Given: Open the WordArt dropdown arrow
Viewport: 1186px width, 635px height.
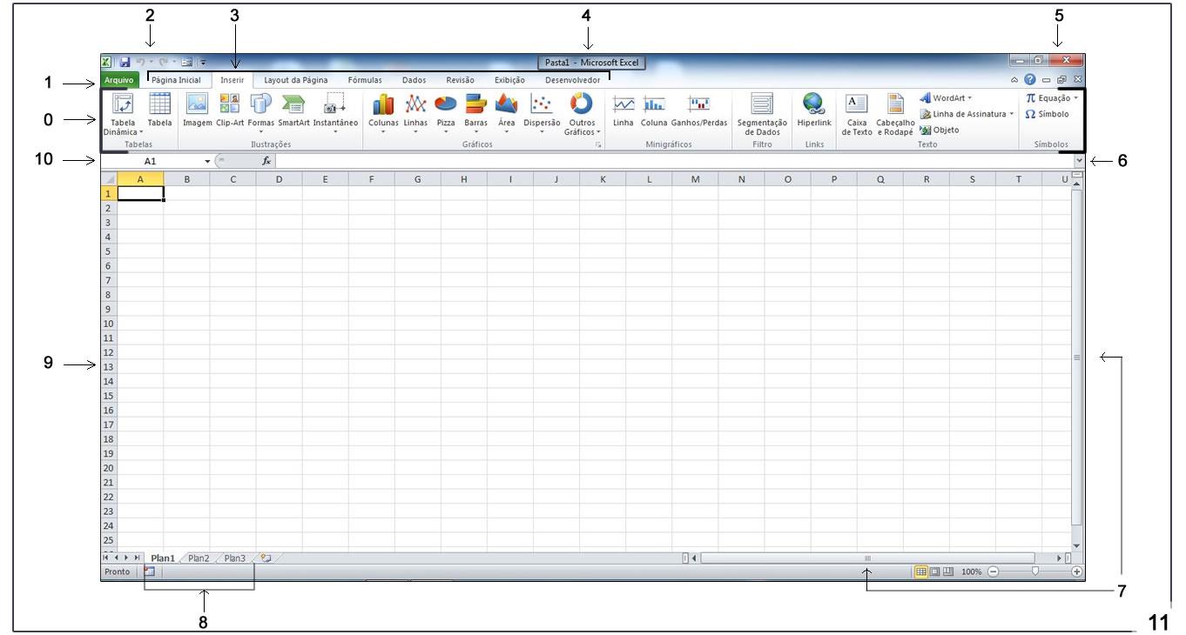Looking at the screenshot, I should [x=969, y=98].
